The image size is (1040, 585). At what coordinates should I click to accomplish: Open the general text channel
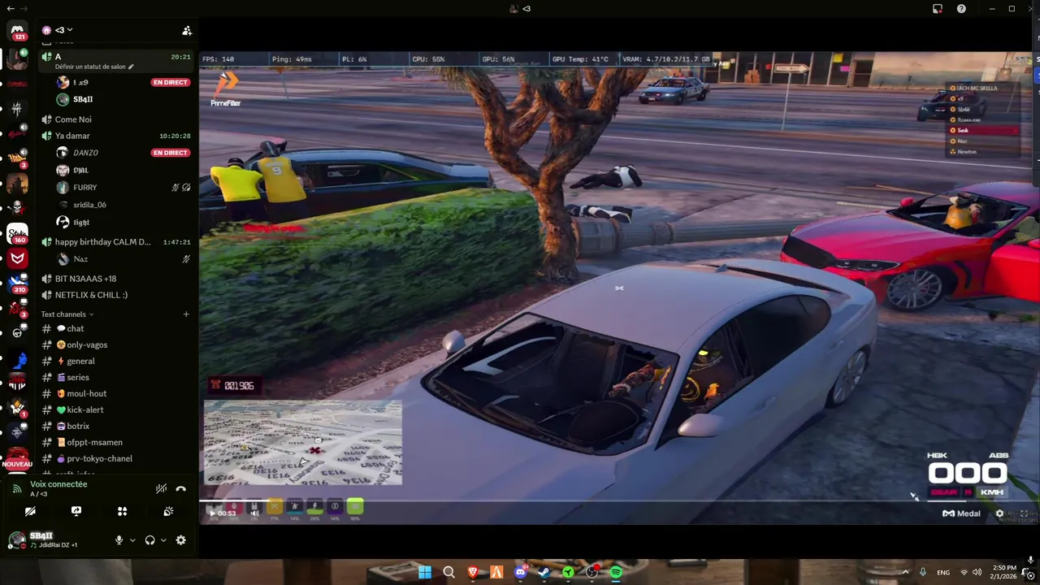118,361
